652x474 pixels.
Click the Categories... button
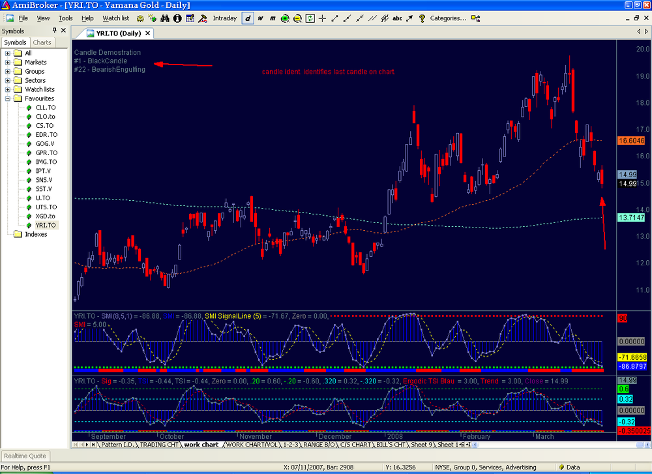[448, 18]
